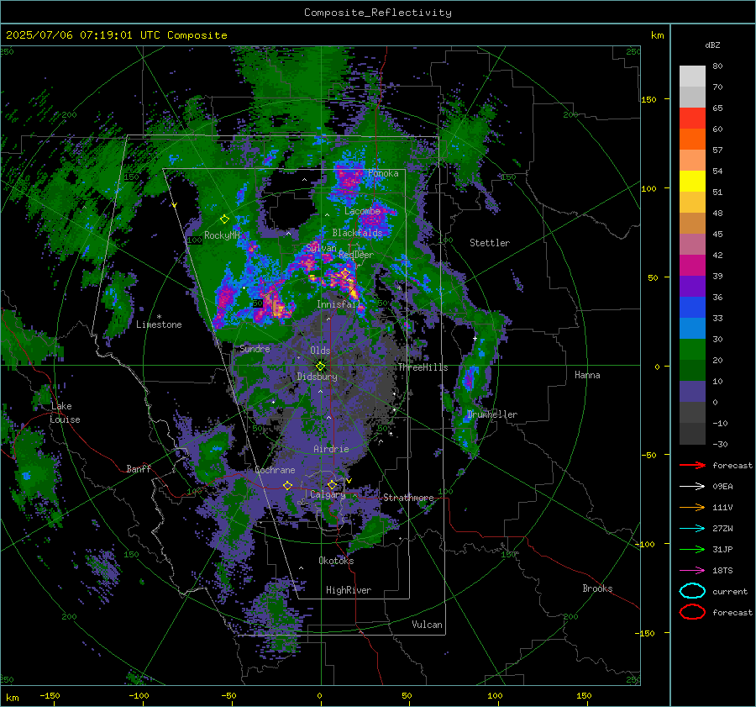Click the 31JP legend label

pos(722,549)
